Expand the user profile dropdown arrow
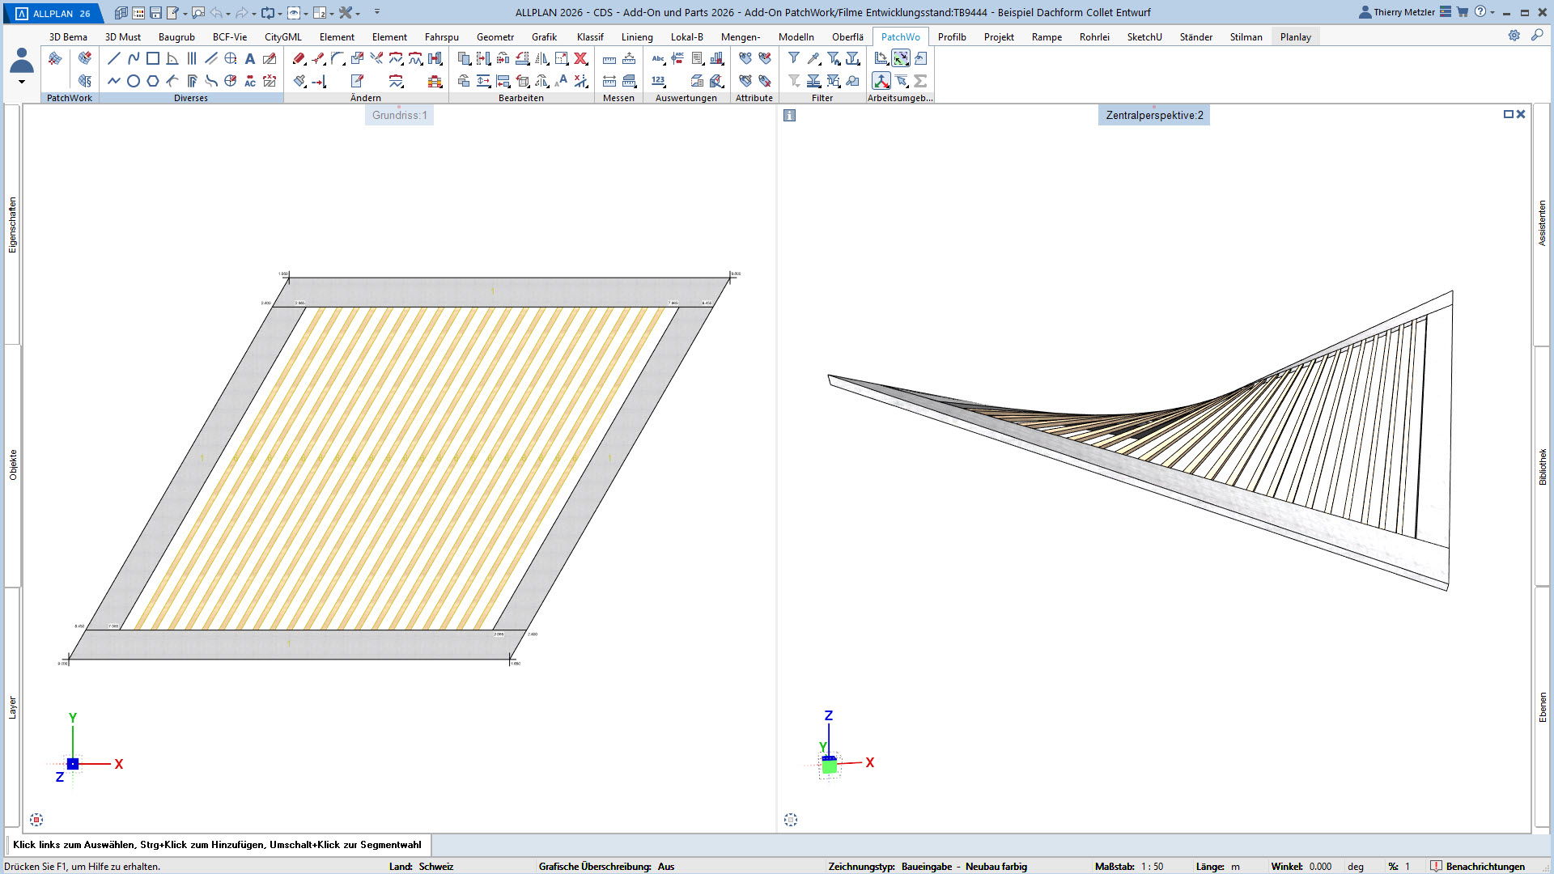Viewport: 1554px width, 874px height. tap(22, 82)
